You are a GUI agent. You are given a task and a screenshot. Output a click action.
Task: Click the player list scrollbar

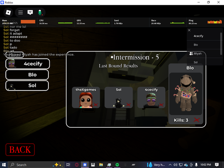point(221,43)
